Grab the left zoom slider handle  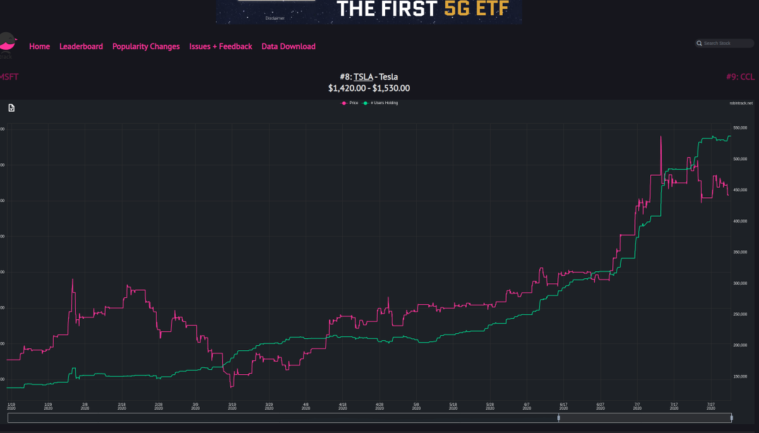558,418
